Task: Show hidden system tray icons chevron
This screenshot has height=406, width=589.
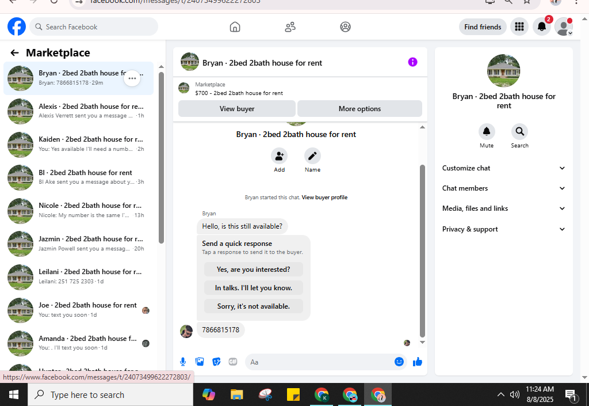Action: [501, 394]
